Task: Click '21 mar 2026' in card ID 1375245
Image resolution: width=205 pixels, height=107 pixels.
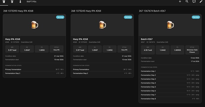Action: 127,56
